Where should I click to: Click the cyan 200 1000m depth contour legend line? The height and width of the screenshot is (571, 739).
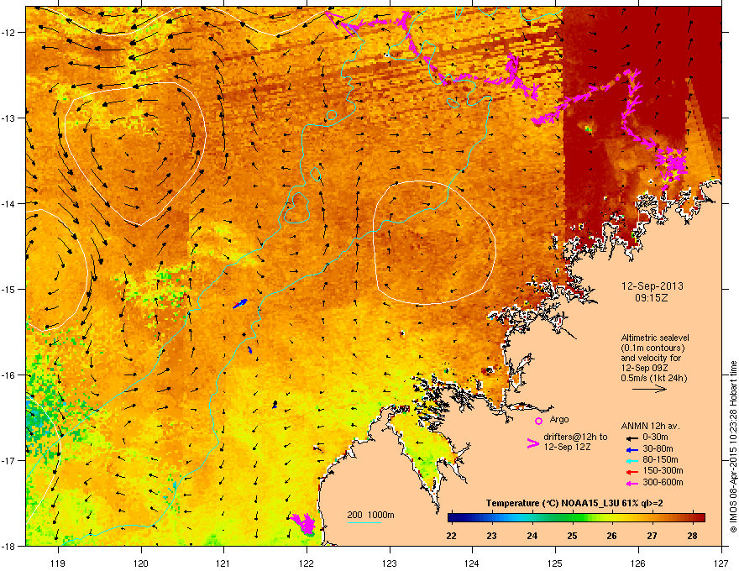pyautogui.click(x=364, y=523)
